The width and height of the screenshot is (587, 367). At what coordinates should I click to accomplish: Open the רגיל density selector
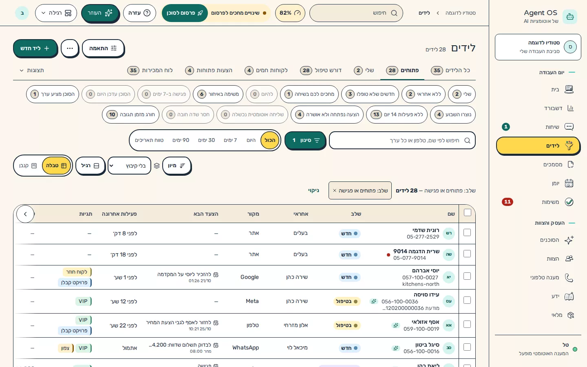coord(90,166)
